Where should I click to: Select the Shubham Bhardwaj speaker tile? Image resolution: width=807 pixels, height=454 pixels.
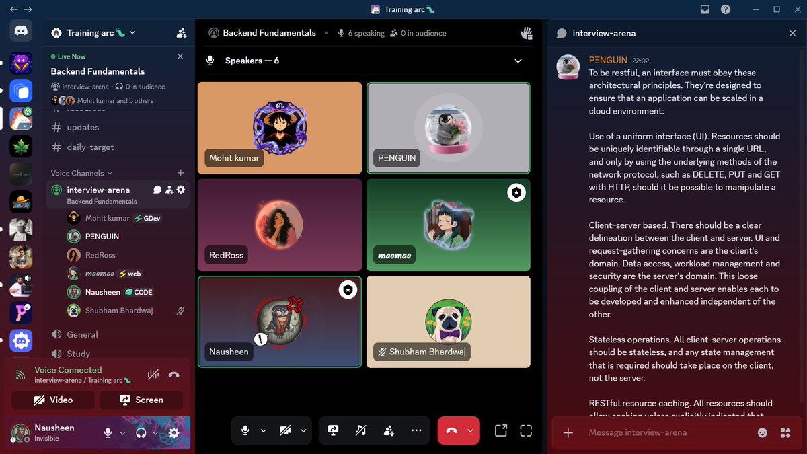(449, 321)
